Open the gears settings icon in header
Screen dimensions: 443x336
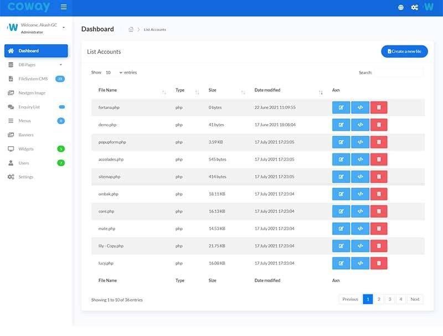(414, 7)
